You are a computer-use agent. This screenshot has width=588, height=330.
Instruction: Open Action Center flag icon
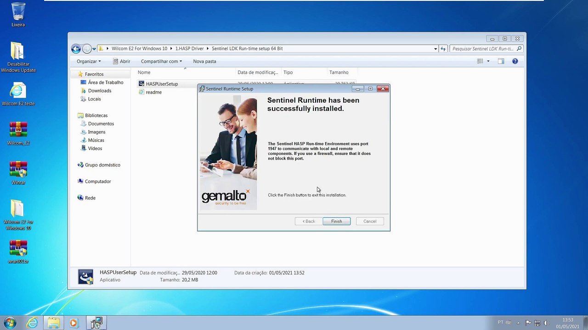point(528,323)
